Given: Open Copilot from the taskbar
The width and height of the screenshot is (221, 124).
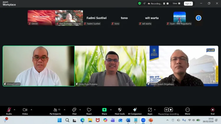Looking at the screenshot, I should pos(105,120).
